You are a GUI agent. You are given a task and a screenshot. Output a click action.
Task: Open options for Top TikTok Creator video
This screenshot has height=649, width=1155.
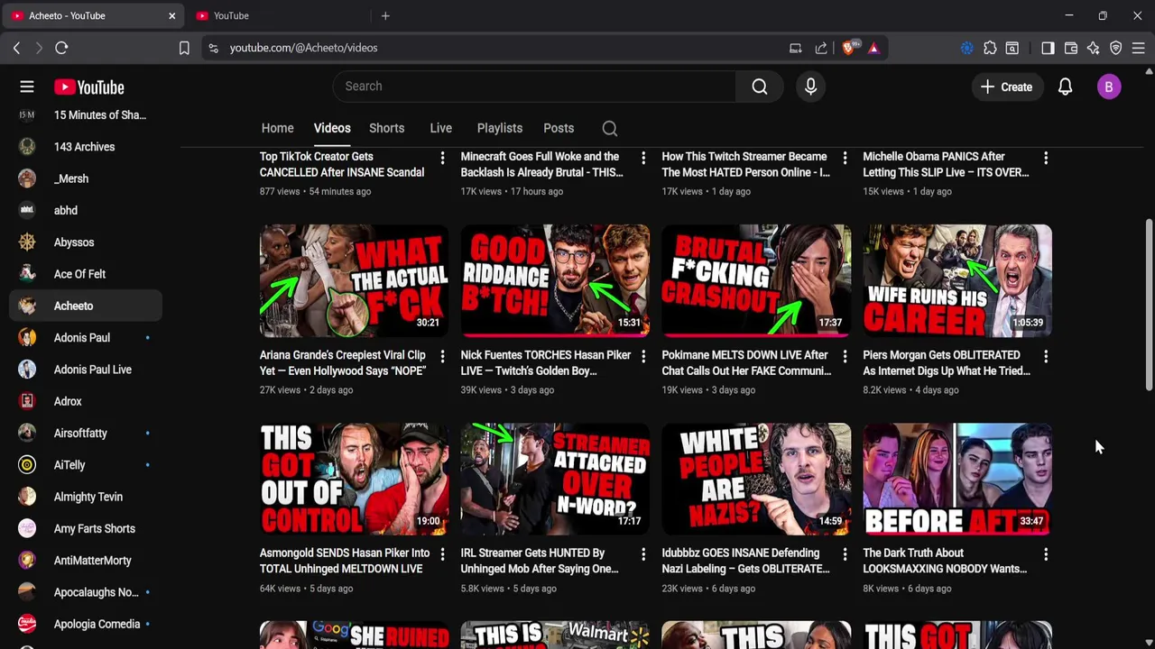click(442, 159)
